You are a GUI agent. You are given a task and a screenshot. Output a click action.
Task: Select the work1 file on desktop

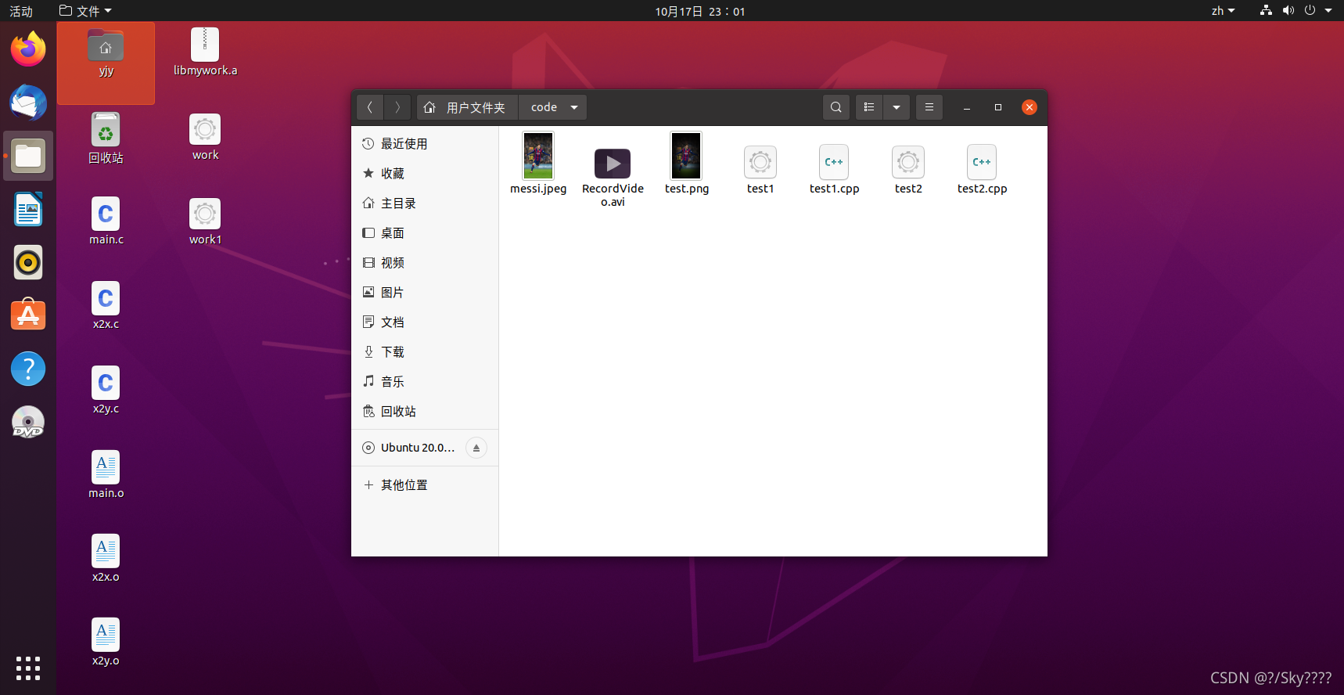[x=205, y=221]
